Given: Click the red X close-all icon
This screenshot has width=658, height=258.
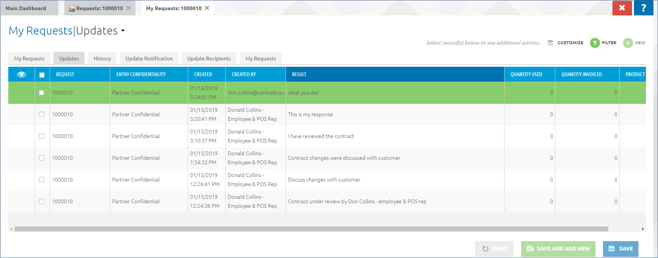Looking at the screenshot, I should (x=622, y=8).
